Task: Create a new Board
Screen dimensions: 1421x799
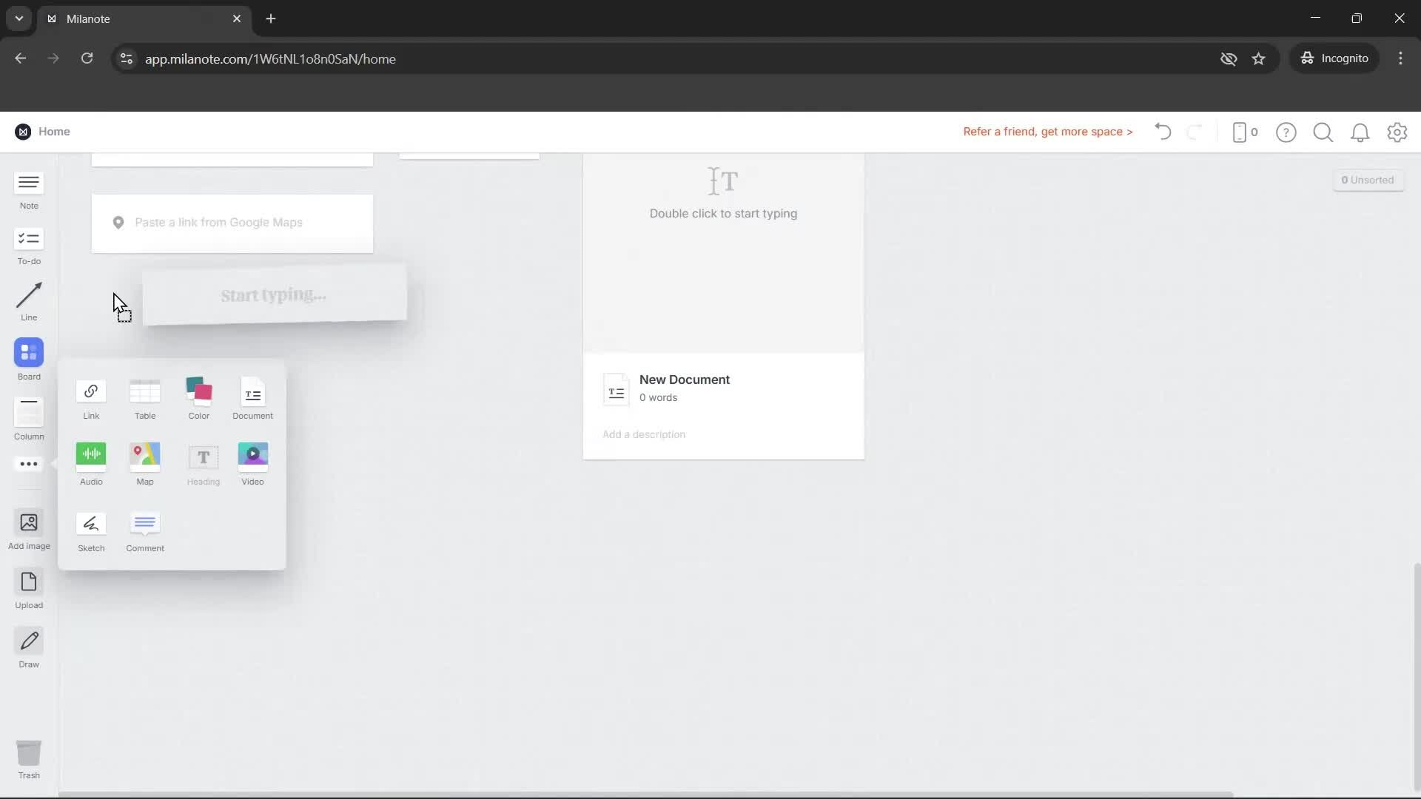Action: [x=28, y=359]
